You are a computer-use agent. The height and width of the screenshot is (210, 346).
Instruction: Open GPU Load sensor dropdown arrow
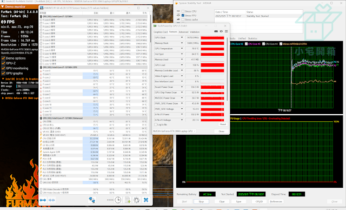point(182,65)
